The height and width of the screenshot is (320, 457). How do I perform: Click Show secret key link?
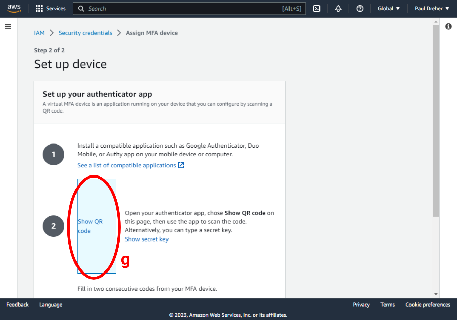pos(147,239)
